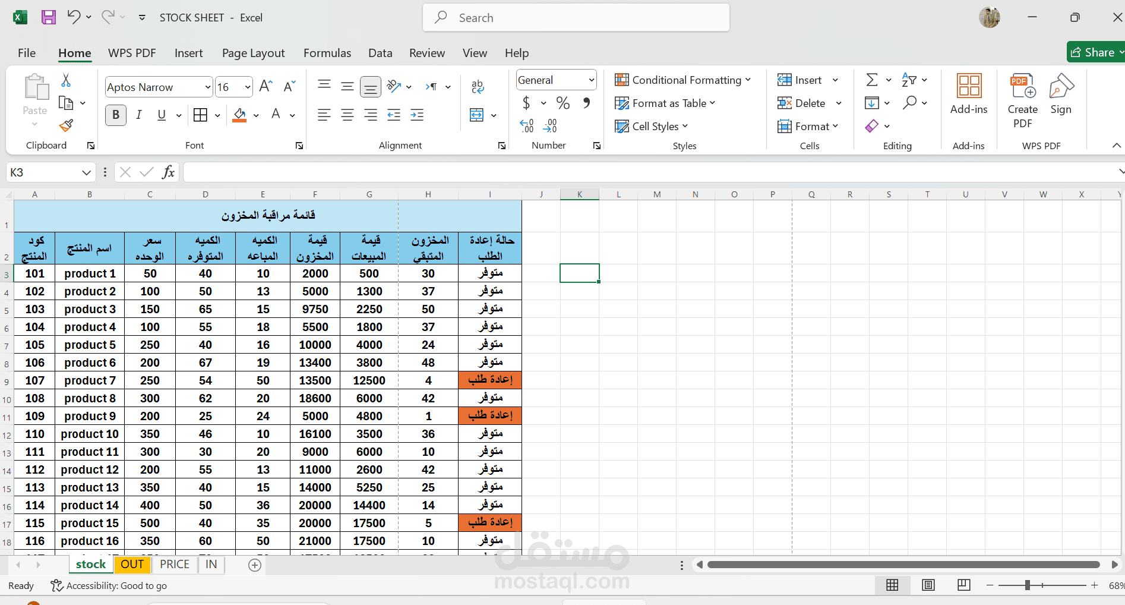This screenshot has height=605, width=1125.
Task: Expand the General number format dropdown
Action: pyautogui.click(x=591, y=80)
